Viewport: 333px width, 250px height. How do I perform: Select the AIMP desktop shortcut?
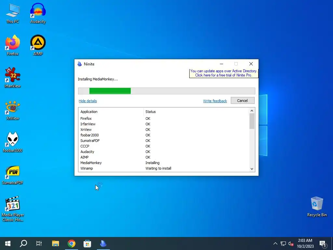(38, 46)
